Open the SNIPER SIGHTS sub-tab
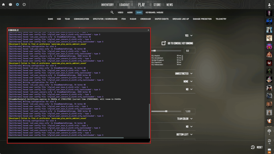 click(162, 19)
